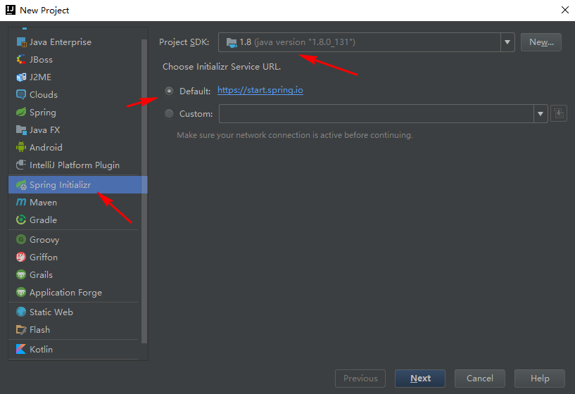Click the download icon beside Custom field
575x394 pixels.
tap(559, 113)
